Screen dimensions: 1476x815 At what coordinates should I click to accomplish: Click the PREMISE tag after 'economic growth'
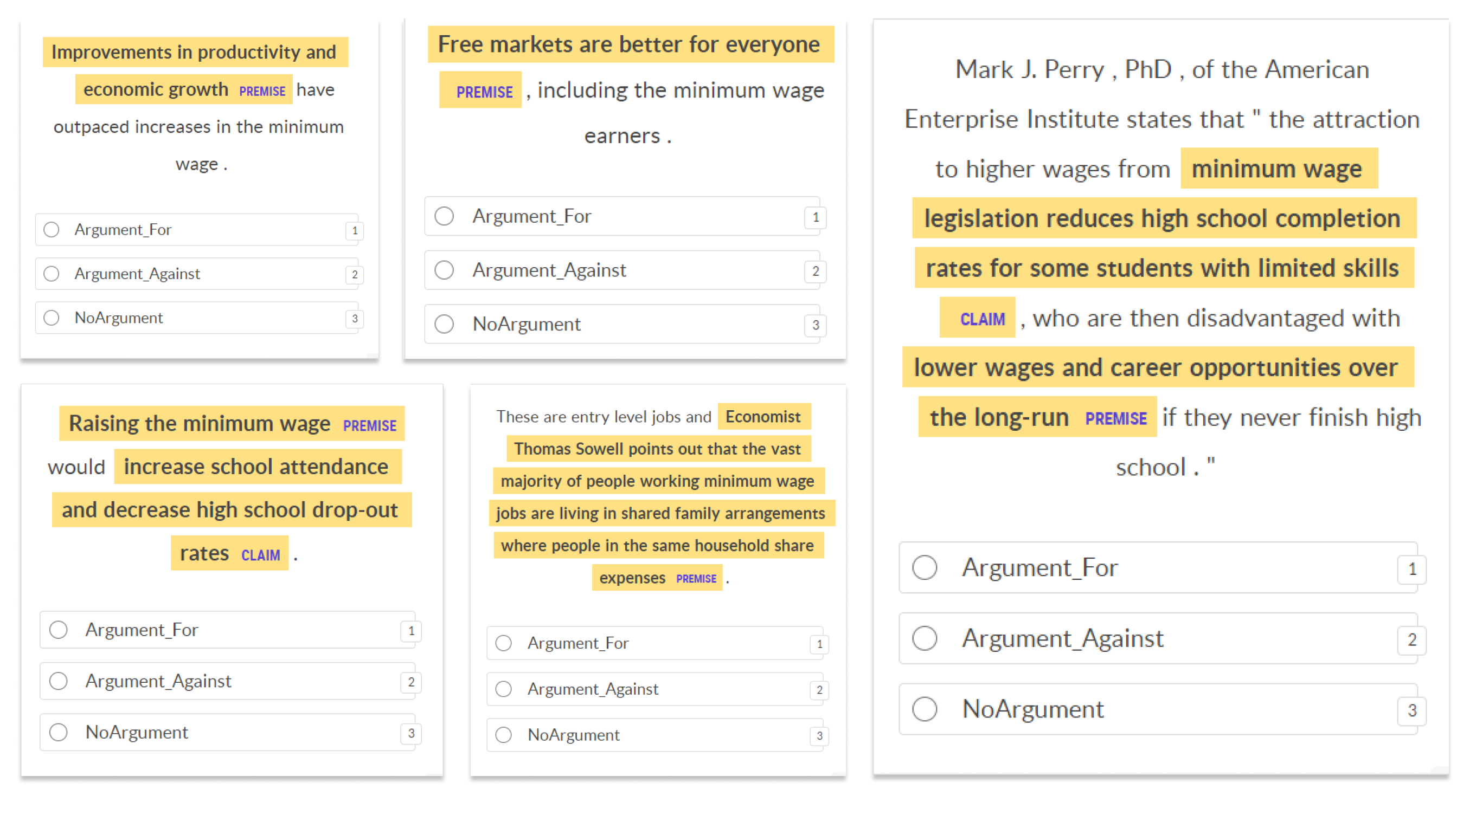(262, 91)
